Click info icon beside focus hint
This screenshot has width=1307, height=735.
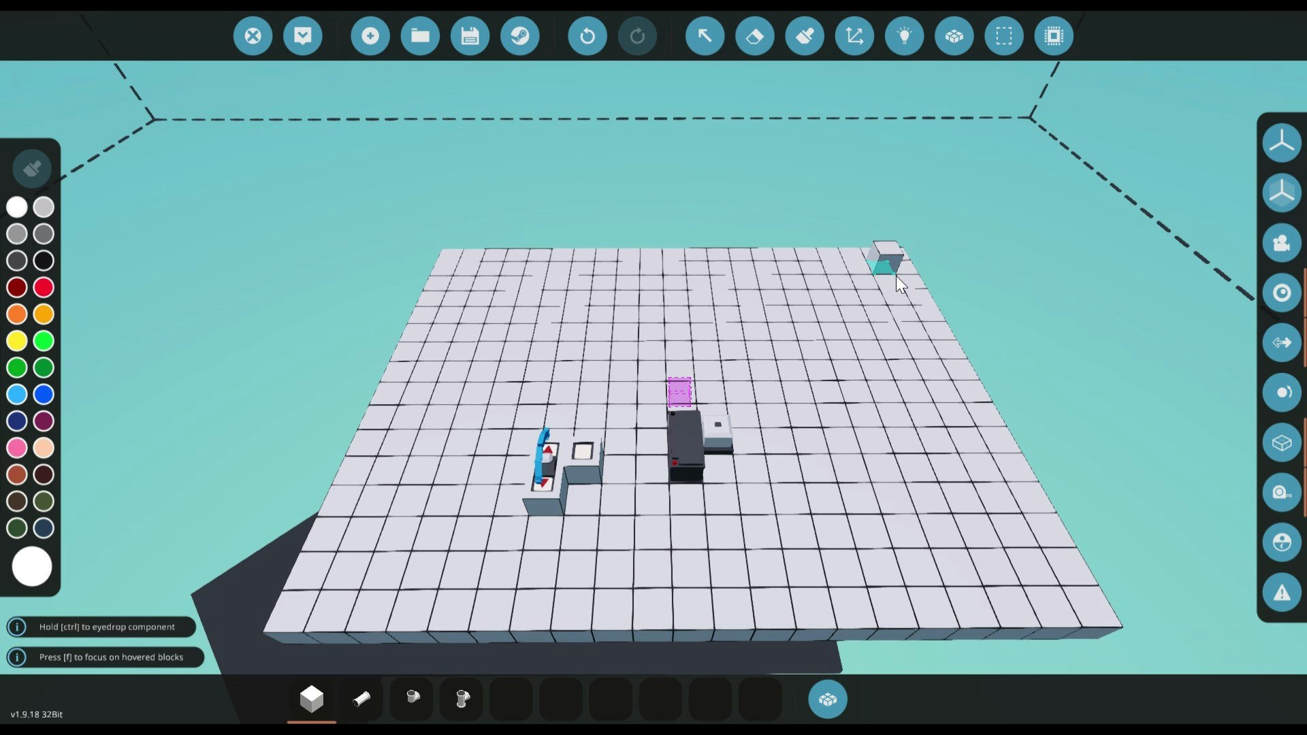click(17, 657)
